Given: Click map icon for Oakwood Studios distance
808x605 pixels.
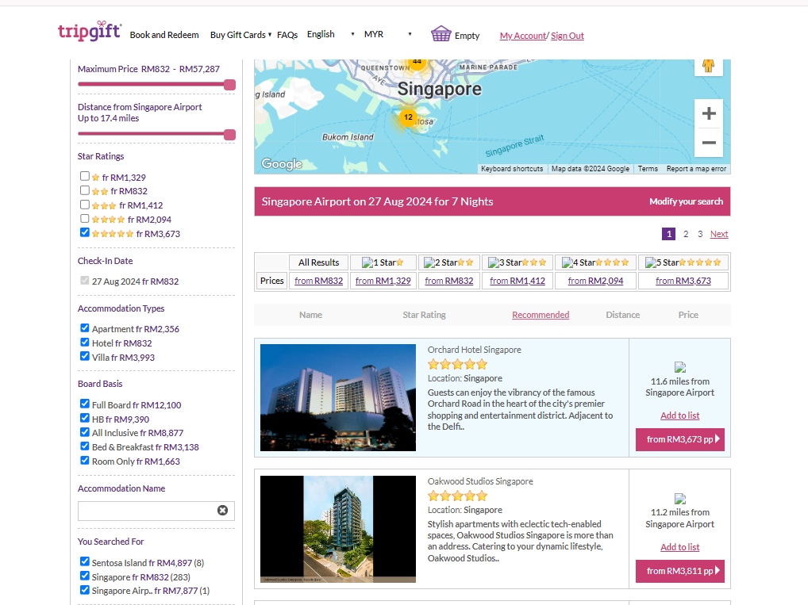Looking at the screenshot, I should click(679, 499).
